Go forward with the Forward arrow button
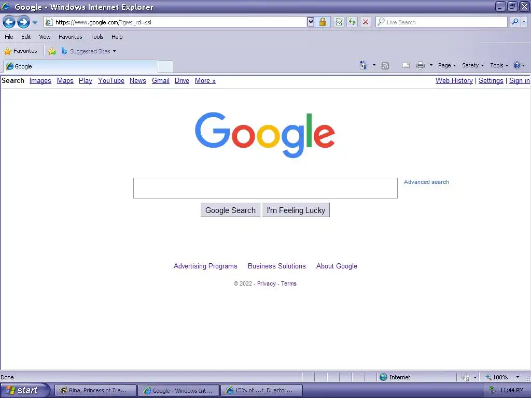 [23, 22]
